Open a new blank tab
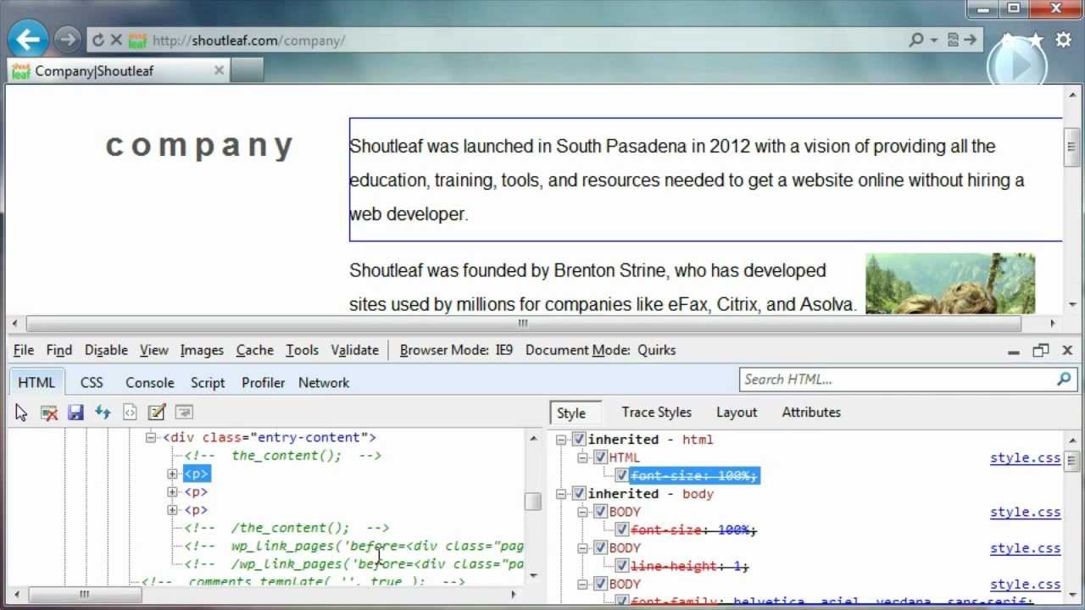 [x=247, y=70]
